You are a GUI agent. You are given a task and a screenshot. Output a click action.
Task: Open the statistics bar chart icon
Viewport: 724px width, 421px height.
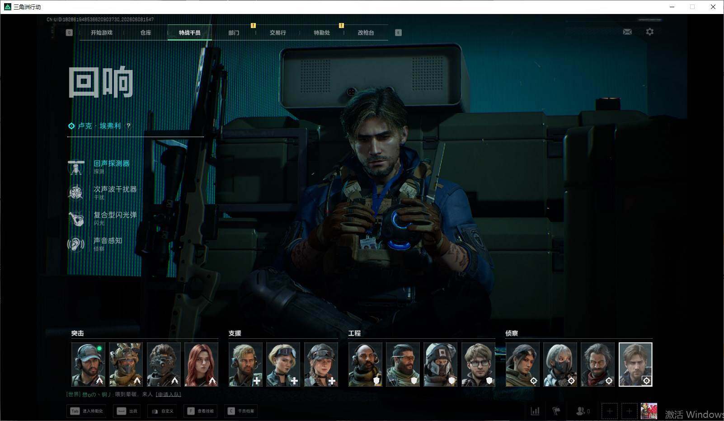[x=535, y=411]
